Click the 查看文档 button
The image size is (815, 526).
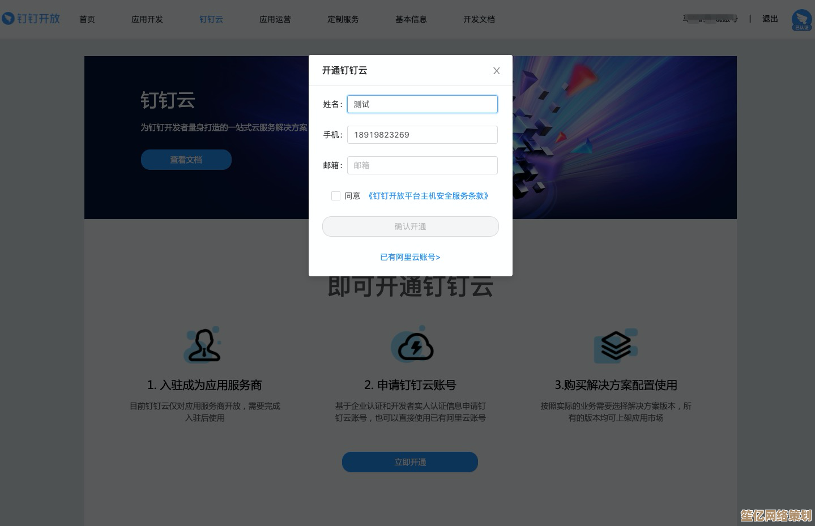186,160
